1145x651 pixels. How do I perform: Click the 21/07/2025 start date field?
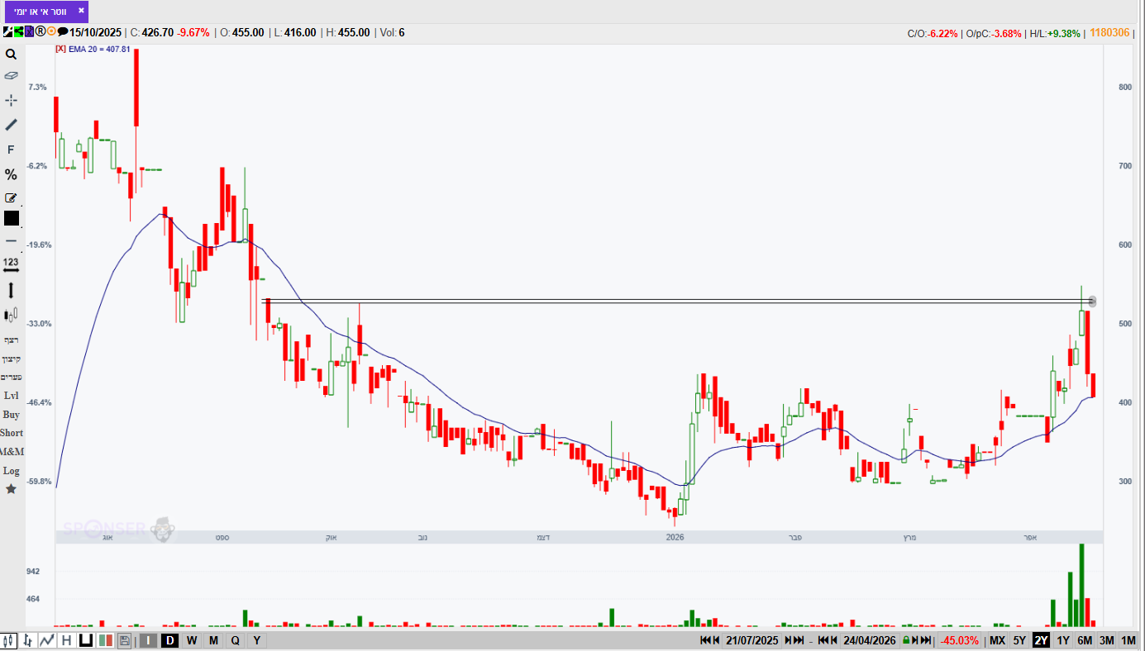[752, 640]
